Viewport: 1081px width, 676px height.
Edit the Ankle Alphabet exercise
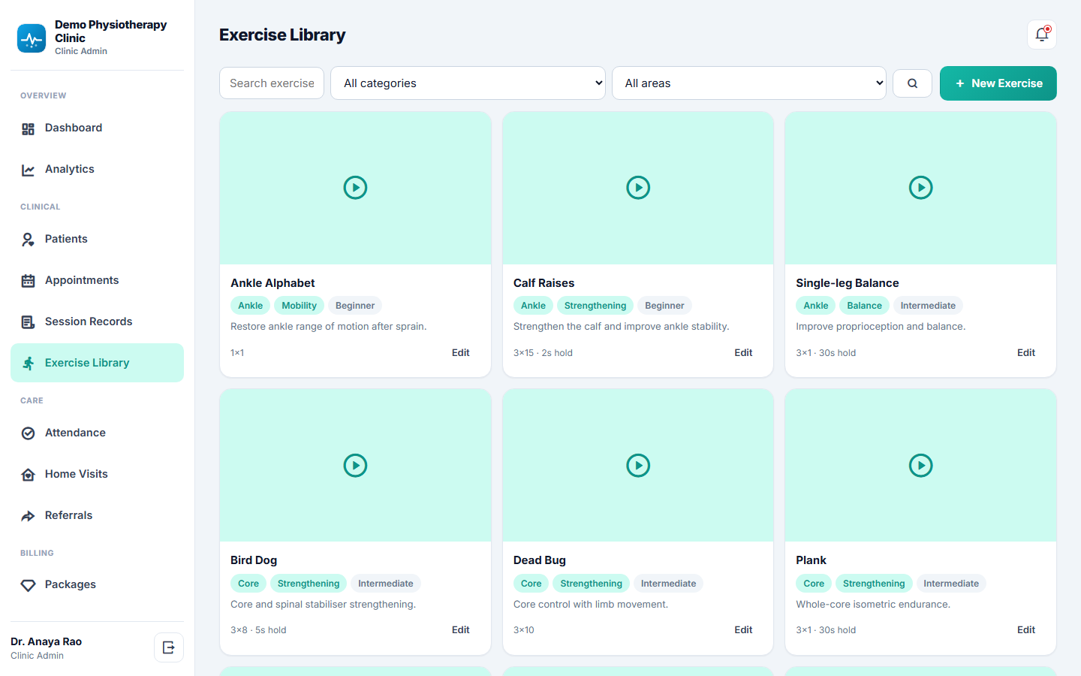tap(461, 353)
